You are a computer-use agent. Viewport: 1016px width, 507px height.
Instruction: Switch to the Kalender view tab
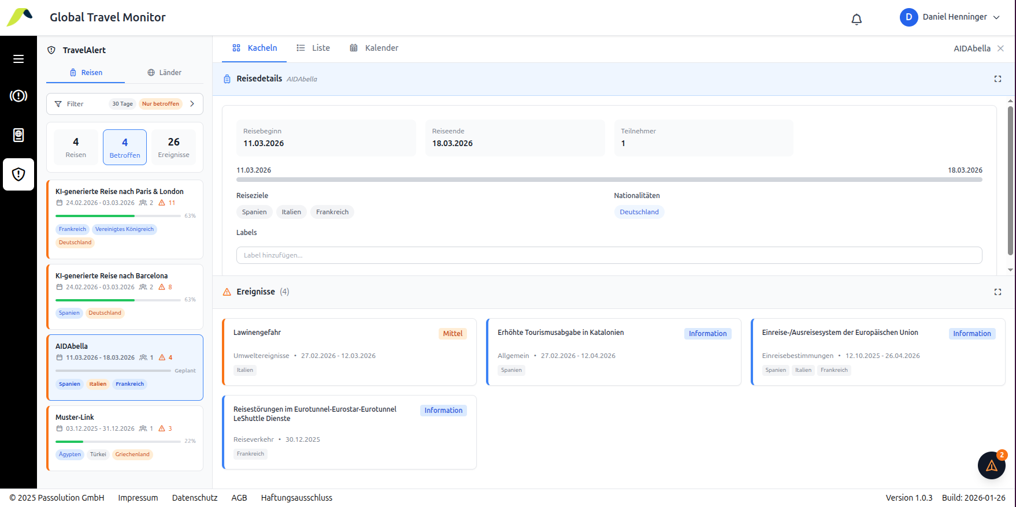click(374, 48)
